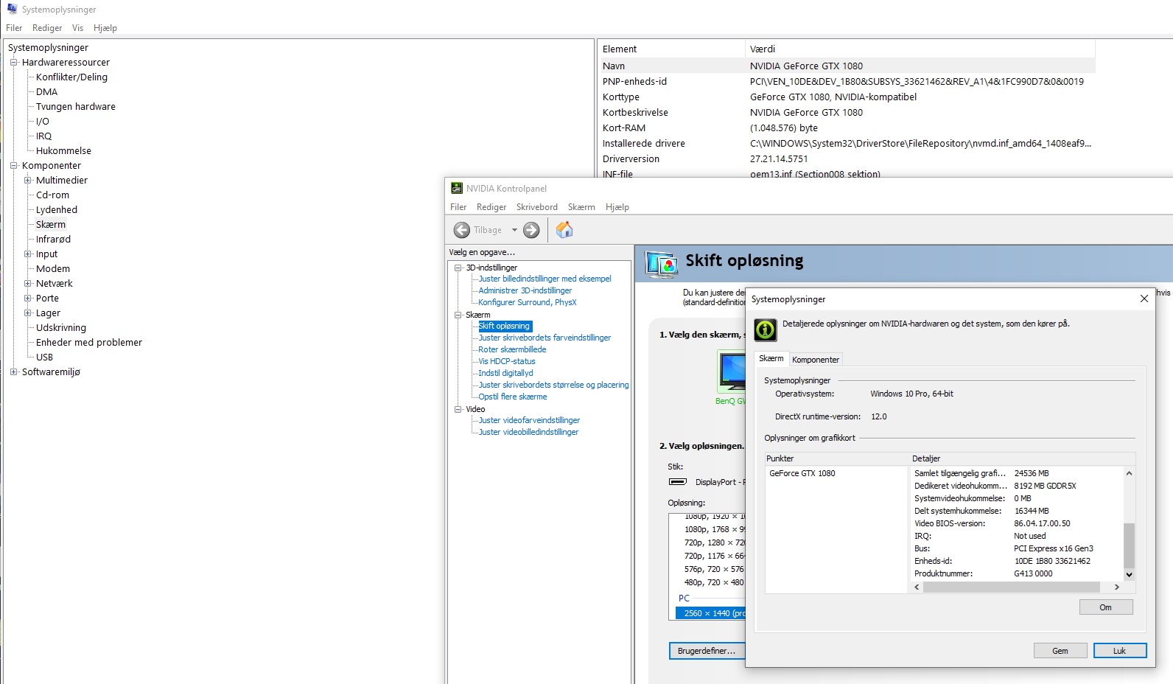This screenshot has width=1173, height=684.
Task: Open Opstil flere skærme link
Action: click(513, 397)
